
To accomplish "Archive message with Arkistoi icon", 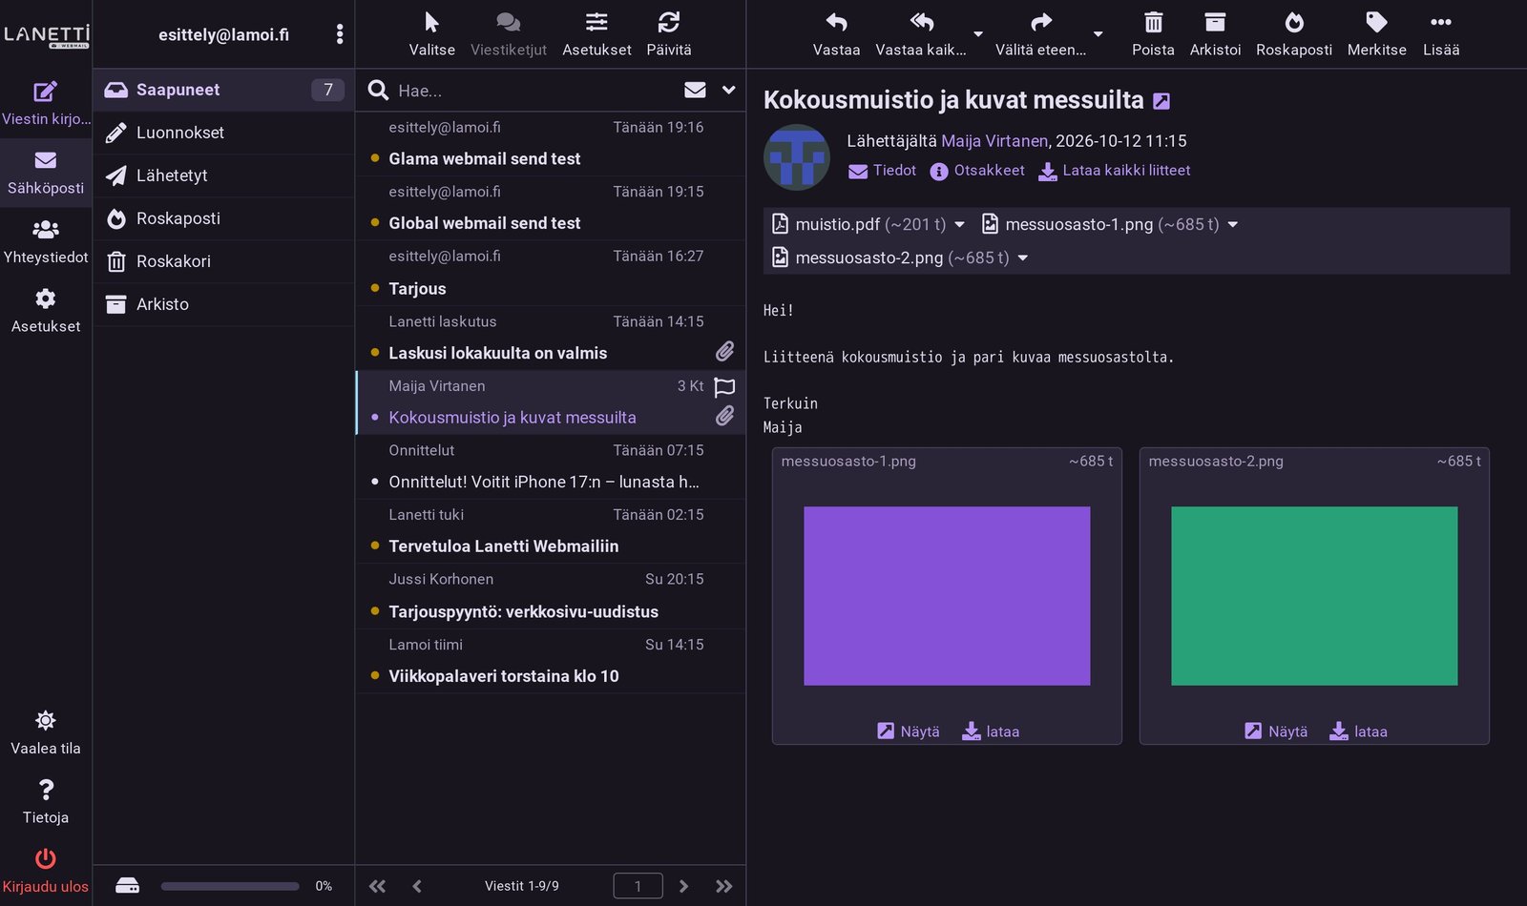I will (x=1215, y=22).
